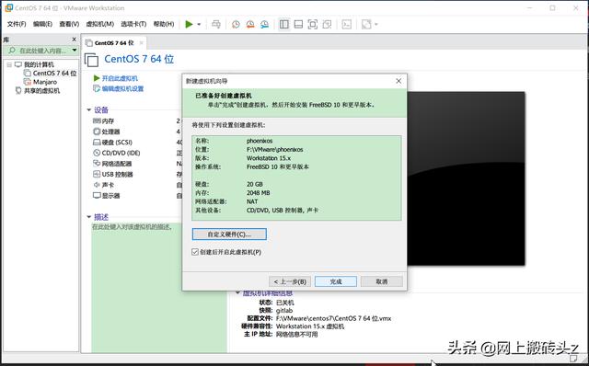Click the 内存 device icon row
The width and height of the screenshot is (589, 366).
click(x=103, y=121)
